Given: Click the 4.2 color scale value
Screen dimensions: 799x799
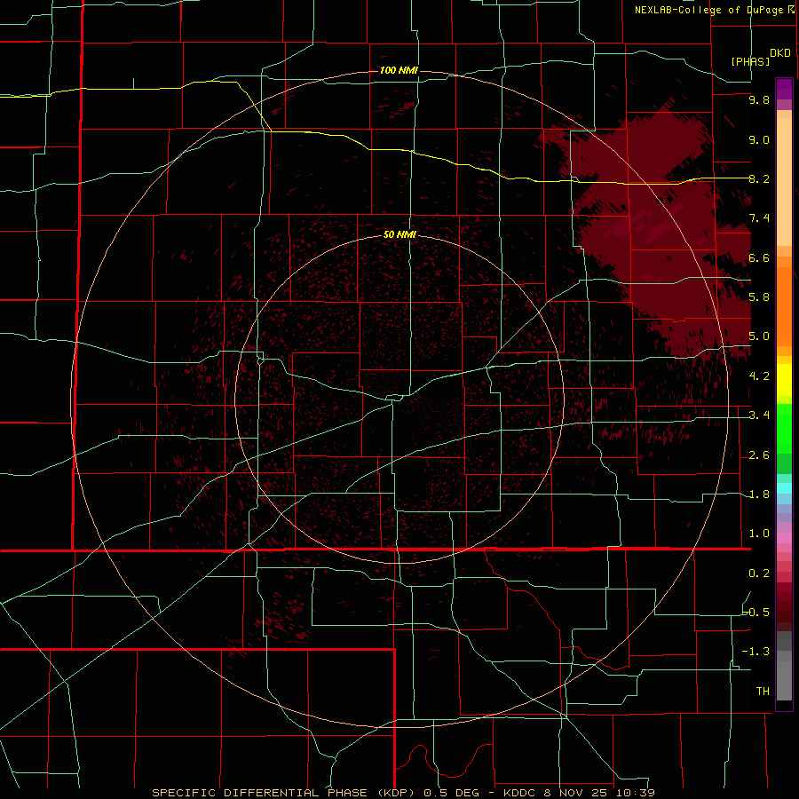Looking at the screenshot, I should (759, 376).
